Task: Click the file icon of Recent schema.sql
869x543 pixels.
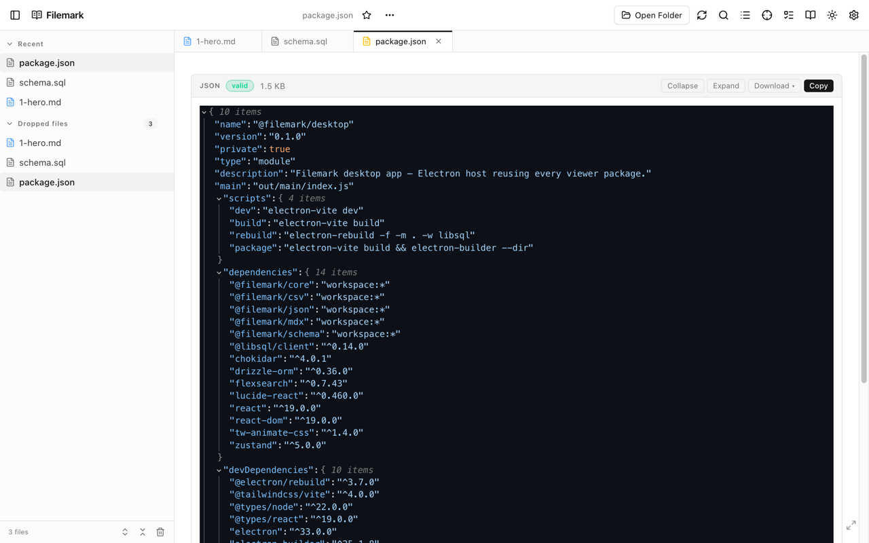Action: (x=10, y=83)
